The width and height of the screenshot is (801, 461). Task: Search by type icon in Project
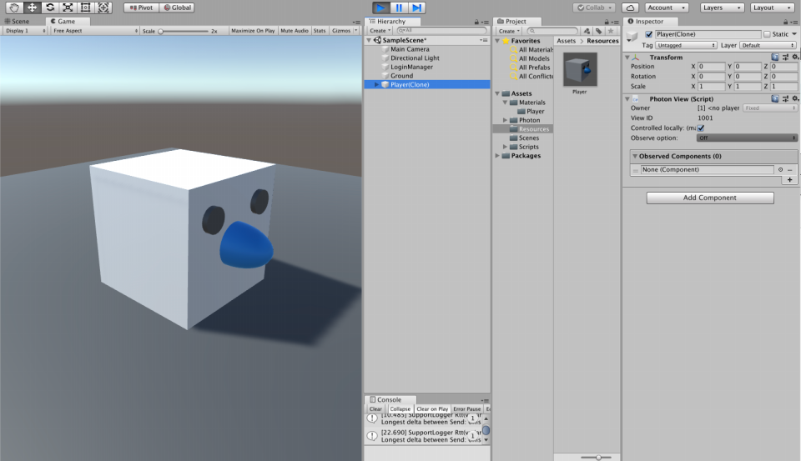coord(587,31)
